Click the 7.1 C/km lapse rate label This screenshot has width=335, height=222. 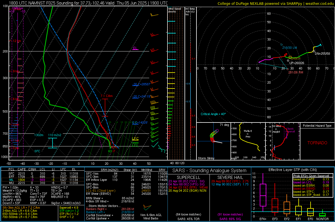107,96
